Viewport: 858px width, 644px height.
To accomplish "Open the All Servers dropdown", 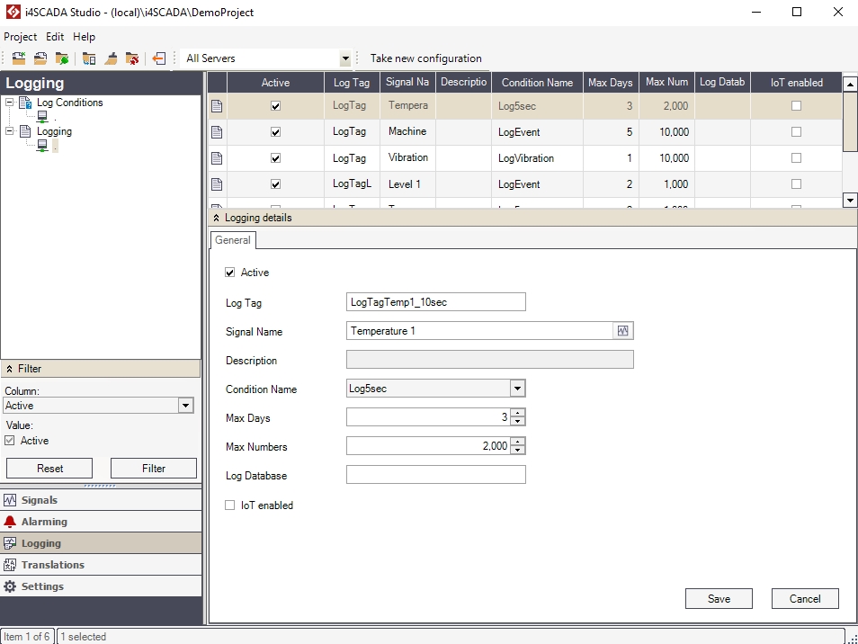I will click(344, 58).
